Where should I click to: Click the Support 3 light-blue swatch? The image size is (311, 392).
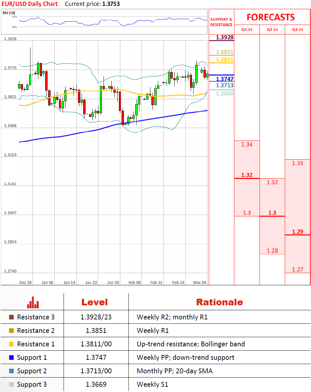11,384
